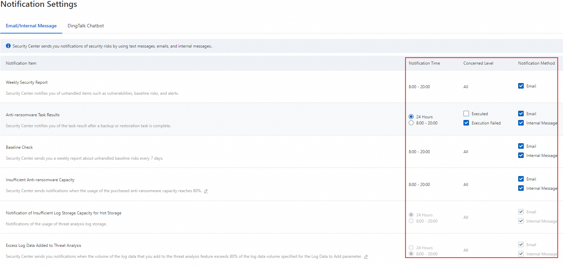The width and height of the screenshot is (563, 266).
Task: Uncheck Email for Insufficient Anti-ransomware Capacity
Action: click(521, 179)
